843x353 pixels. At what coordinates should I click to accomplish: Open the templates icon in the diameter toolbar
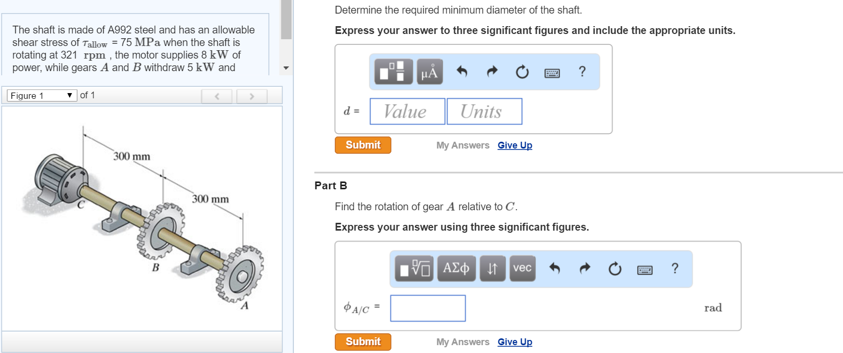(x=393, y=72)
